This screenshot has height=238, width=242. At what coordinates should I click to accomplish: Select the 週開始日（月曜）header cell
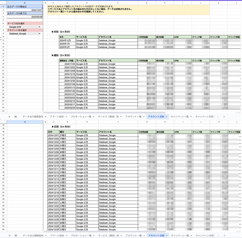[x=67, y=61]
